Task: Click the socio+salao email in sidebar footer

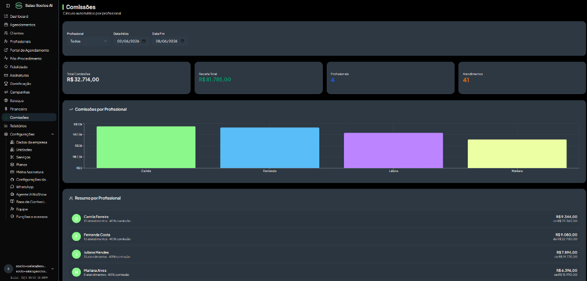Action: pyautogui.click(x=32, y=271)
